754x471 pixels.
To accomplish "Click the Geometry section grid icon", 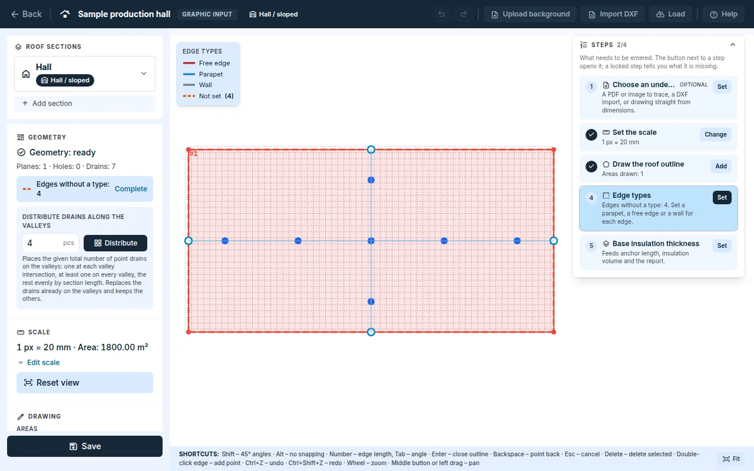I will click(21, 137).
